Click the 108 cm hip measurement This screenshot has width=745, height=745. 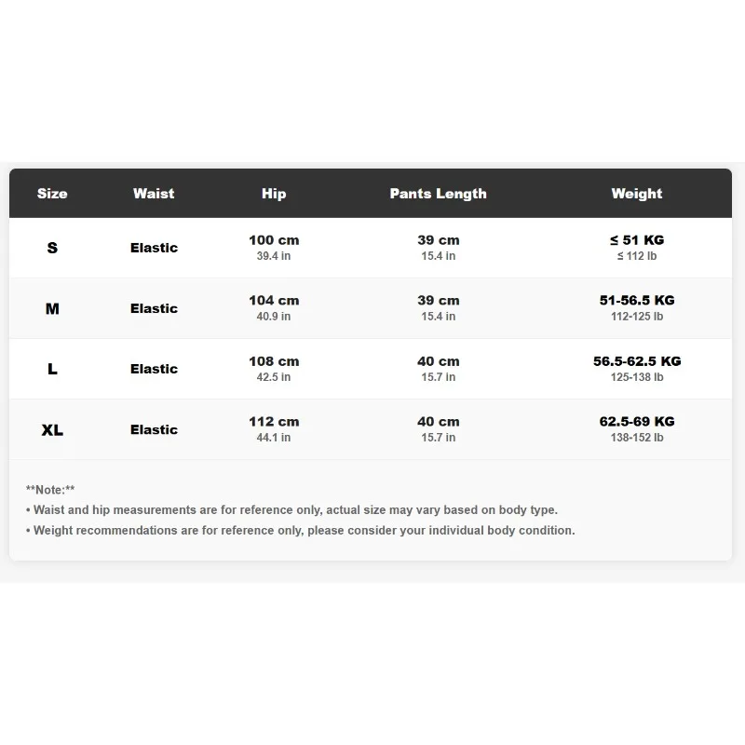click(x=274, y=361)
